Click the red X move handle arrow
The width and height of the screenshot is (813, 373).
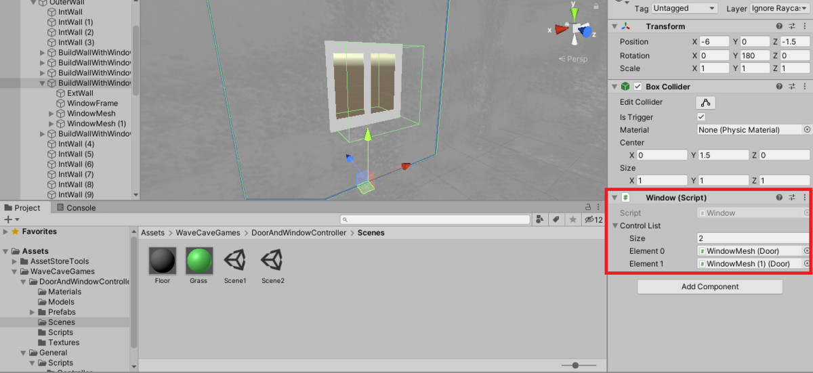[x=405, y=166]
